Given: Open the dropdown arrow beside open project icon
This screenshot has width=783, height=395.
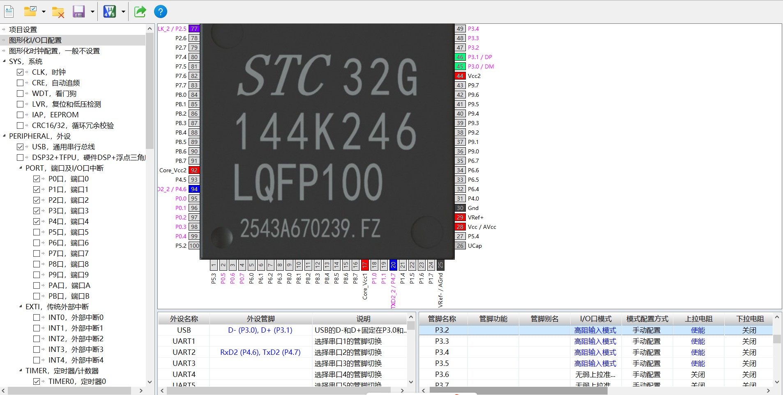Looking at the screenshot, I should click(x=44, y=12).
